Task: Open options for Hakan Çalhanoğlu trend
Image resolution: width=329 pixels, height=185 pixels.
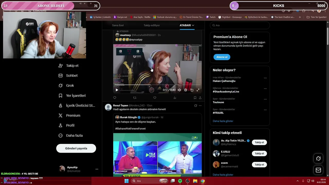Action: (x=265, y=78)
